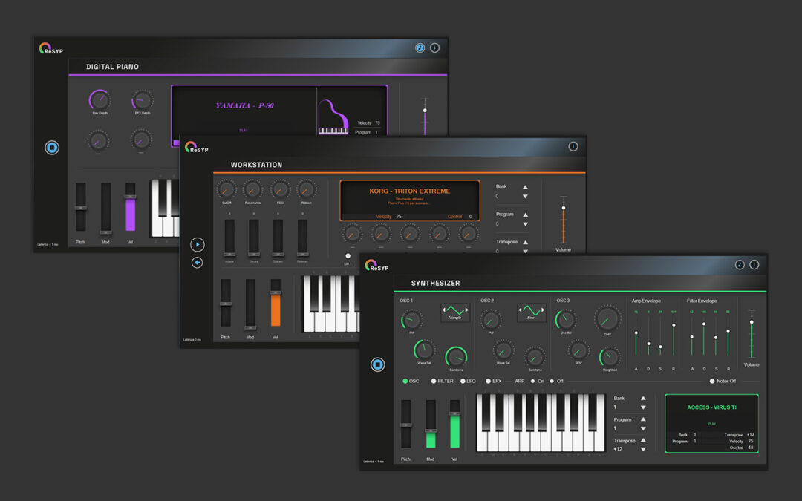
Task: Click the YAMAHA - P-80 display title
Action: pos(244,106)
